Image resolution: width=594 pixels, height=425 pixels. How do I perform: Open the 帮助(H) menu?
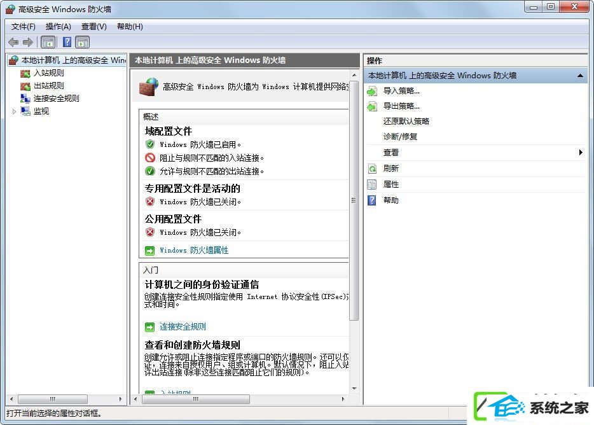click(x=130, y=27)
